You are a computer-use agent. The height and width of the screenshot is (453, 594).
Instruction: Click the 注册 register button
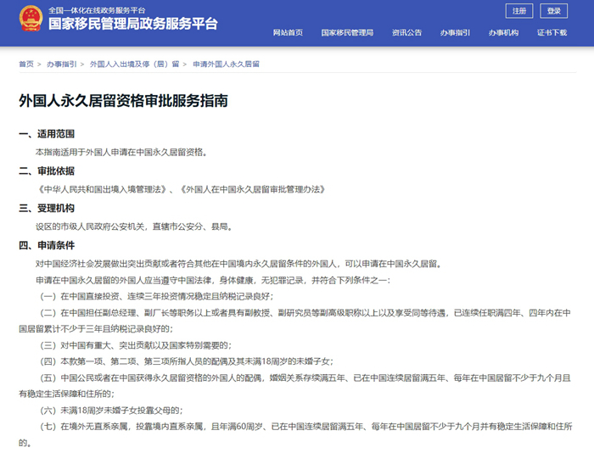pyautogui.click(x=518, y=11)
